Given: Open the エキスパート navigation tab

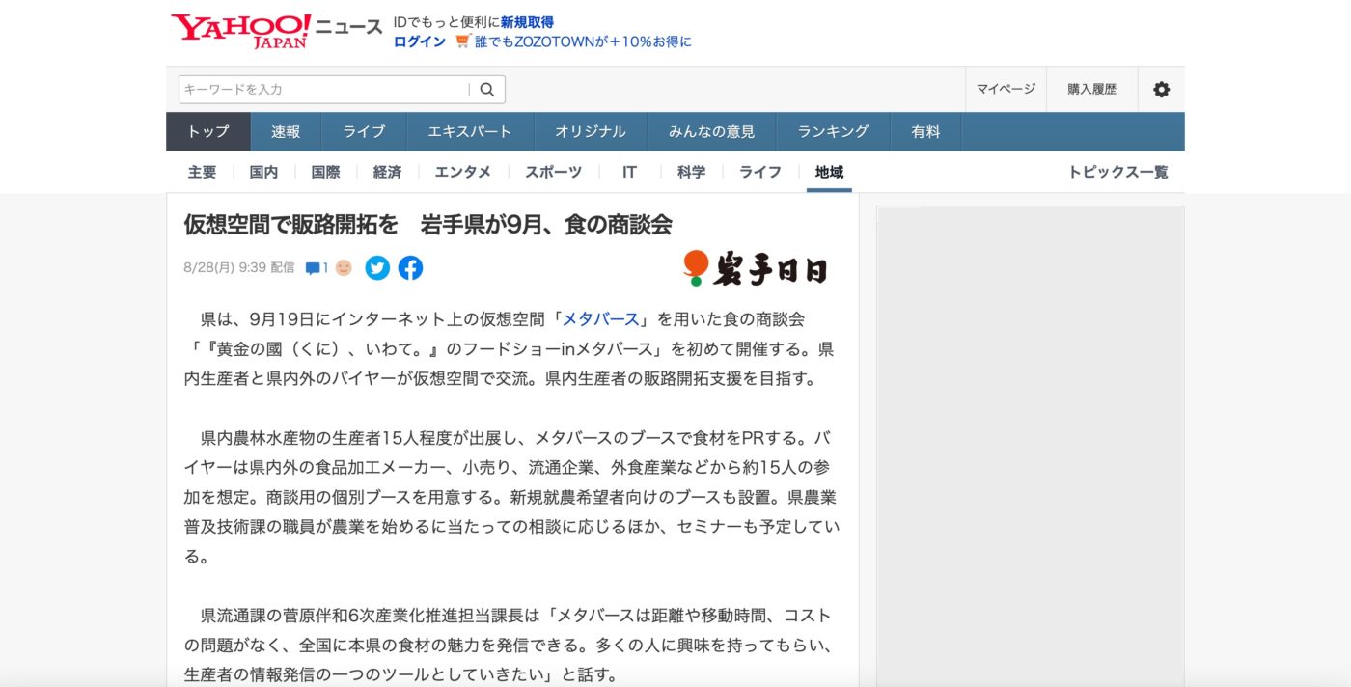Looking at the screenshot, I should pyautogui.click(x=470, y=132).
